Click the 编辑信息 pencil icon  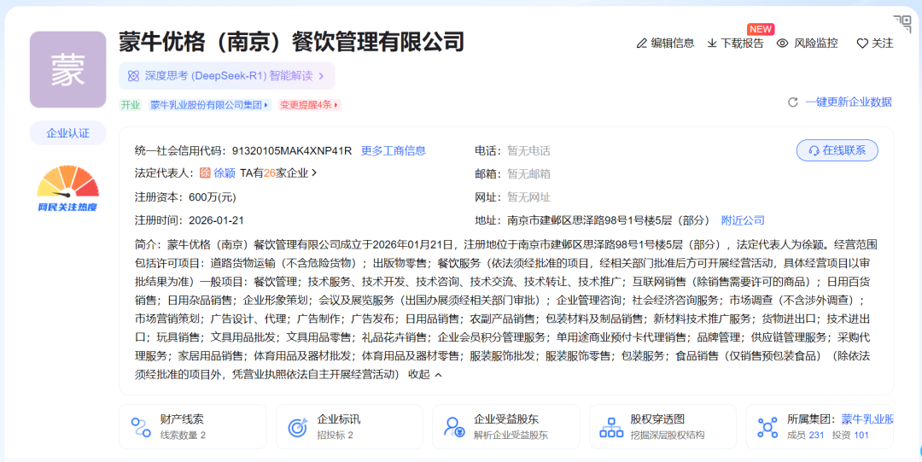(641, 43)
